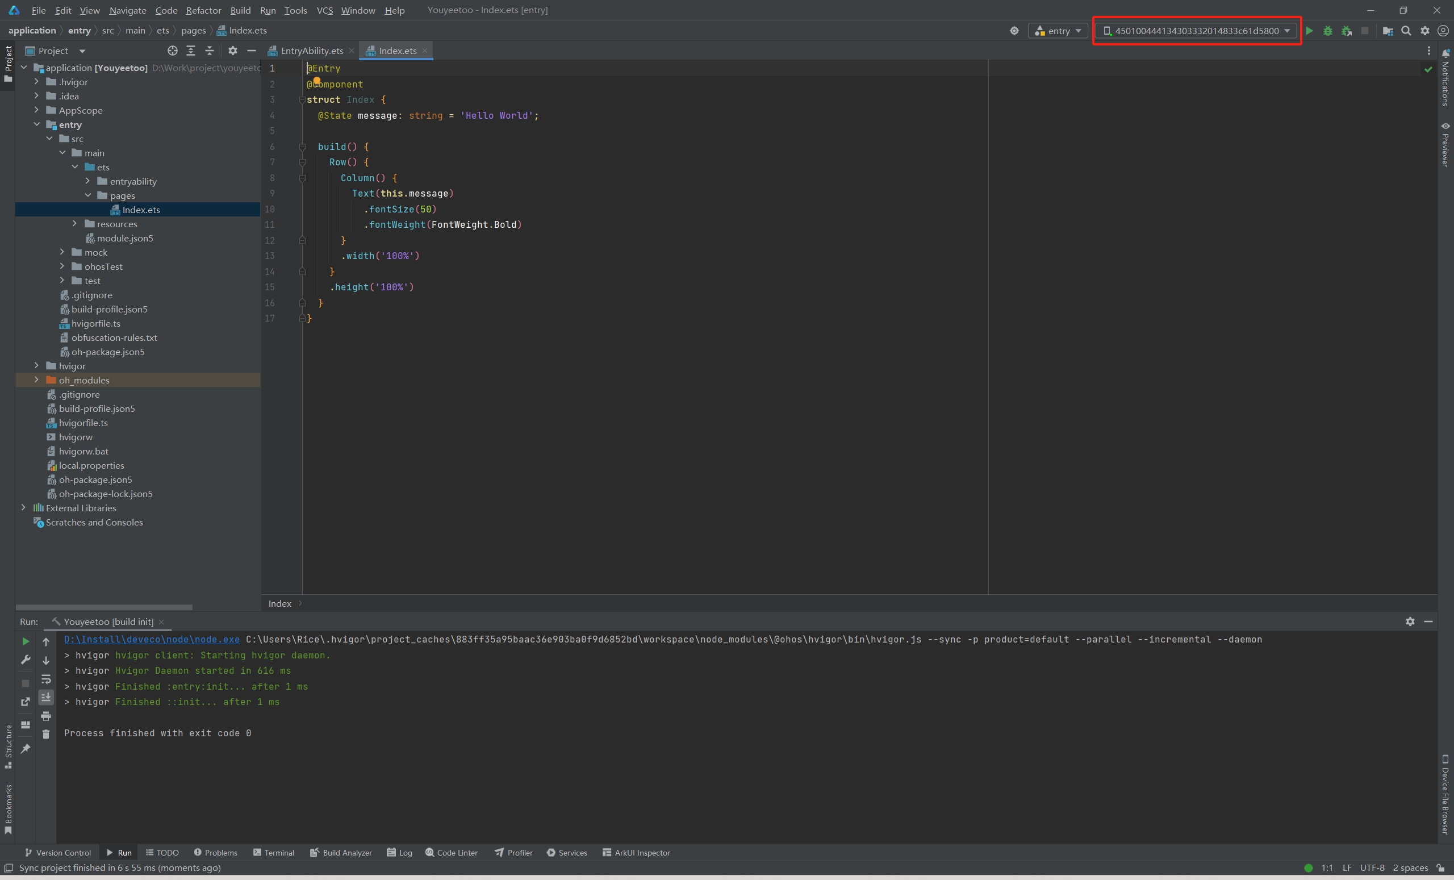Open the Build Analyzer tool window

pos(340,853)
